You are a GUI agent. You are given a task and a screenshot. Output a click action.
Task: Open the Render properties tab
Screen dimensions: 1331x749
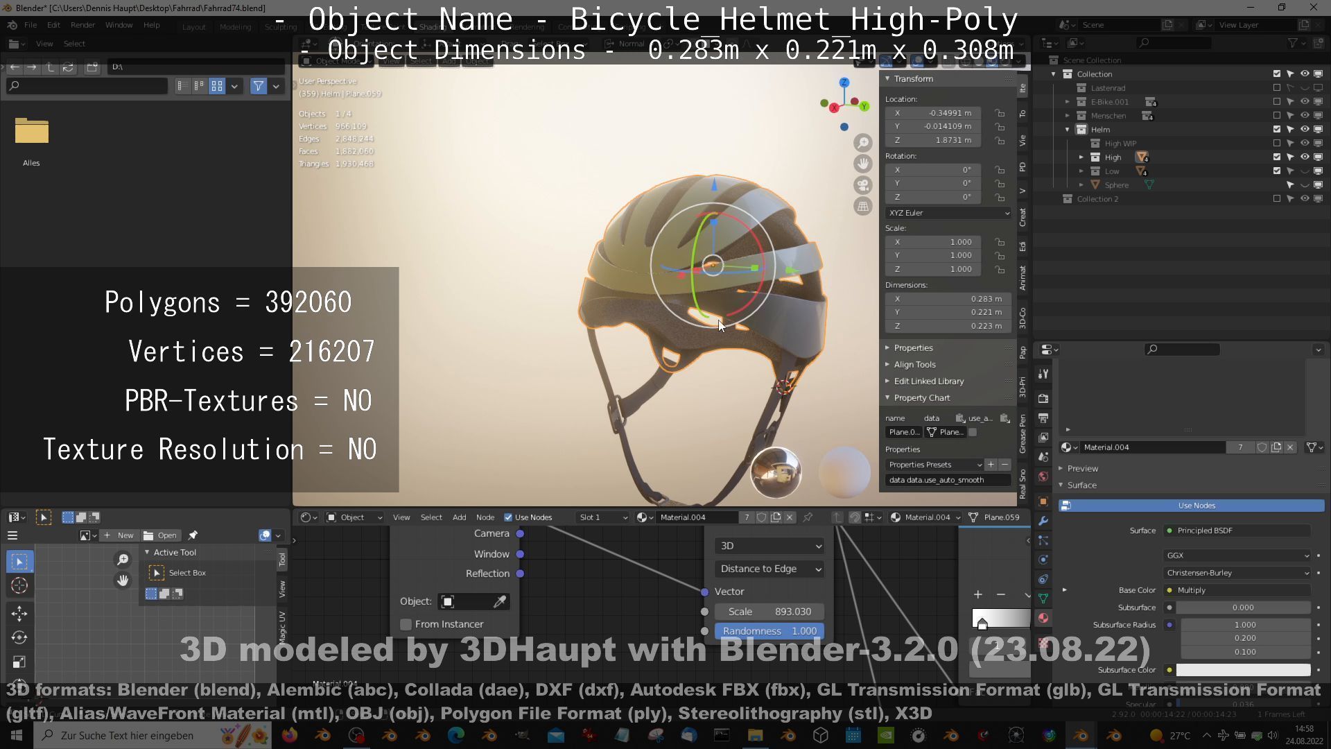point(1043,399)
